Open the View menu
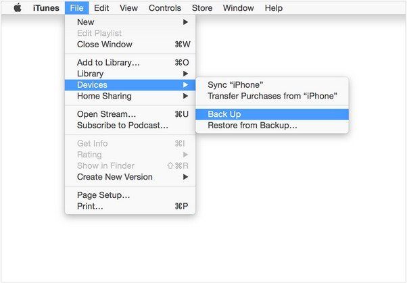The width and height of the screenshot is (407, 283). (x=128, y=8)
